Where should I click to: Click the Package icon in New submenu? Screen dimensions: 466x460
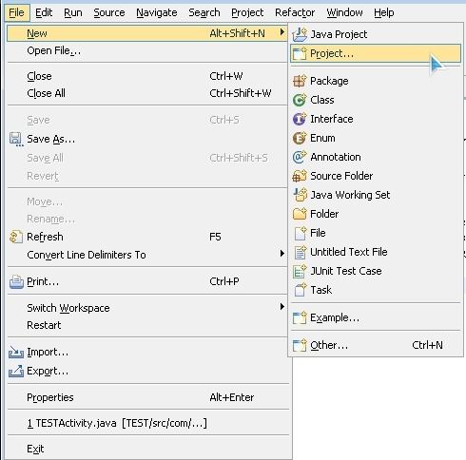click(x=300, y=81)
